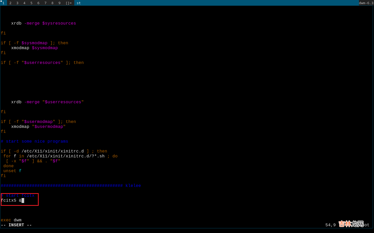
Task: Click the '# start some nice programs' comment
Action: tap(35, 141)
